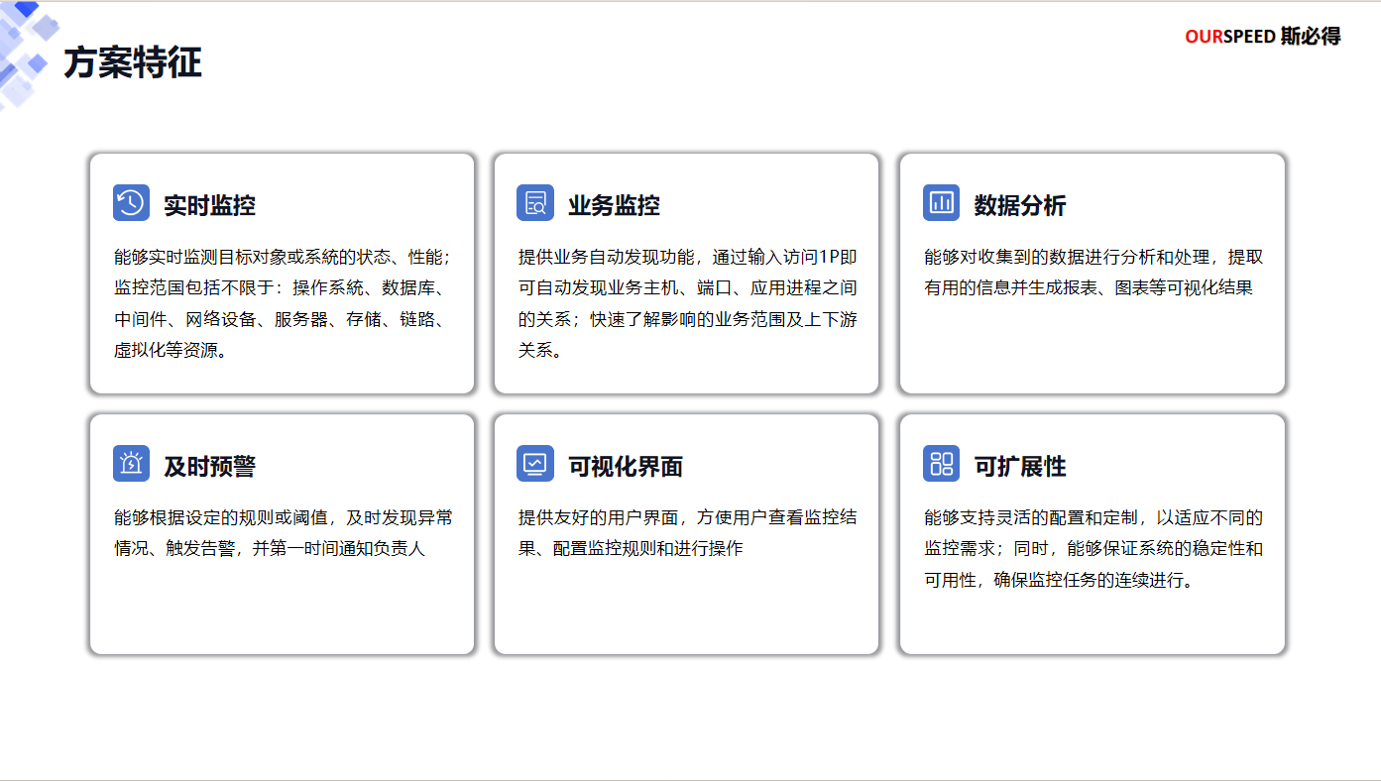Select the slide title 方案特征

click(133, 63)
